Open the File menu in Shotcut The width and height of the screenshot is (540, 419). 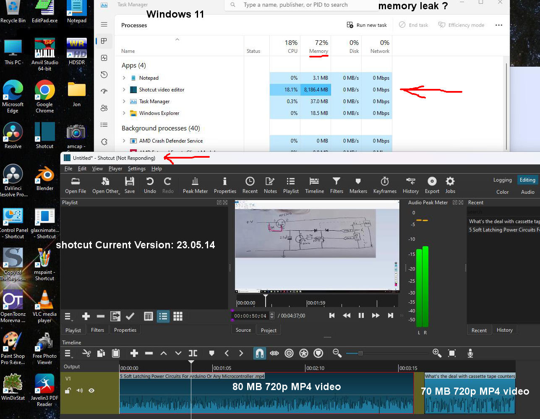point(68,169)
